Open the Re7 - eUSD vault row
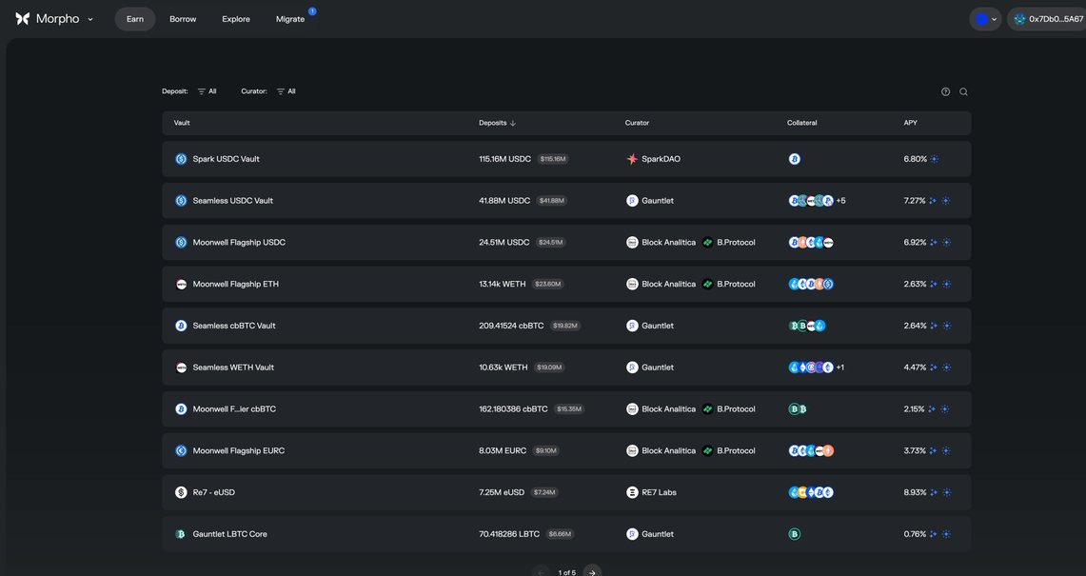Viewport: 1086px width, 576px height. pyautogui.click(x=566, y=491)
